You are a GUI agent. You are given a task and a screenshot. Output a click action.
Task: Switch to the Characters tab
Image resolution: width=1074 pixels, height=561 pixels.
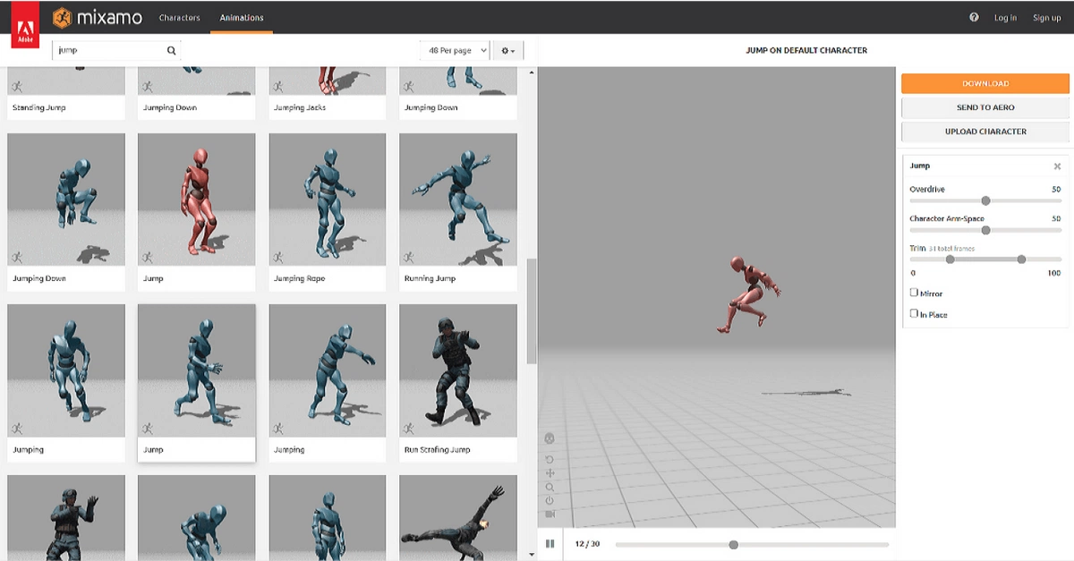click(x=179, y=18)
